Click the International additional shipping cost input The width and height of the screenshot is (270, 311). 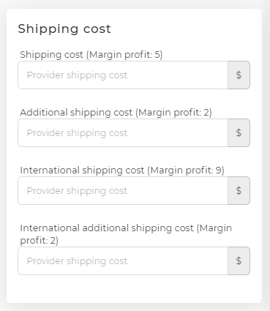point(123,261)
